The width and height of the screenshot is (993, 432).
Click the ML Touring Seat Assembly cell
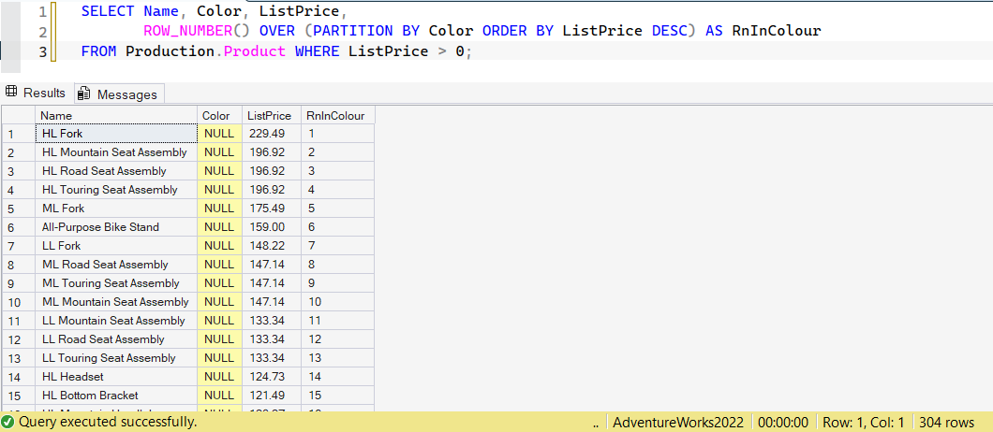click(116, 283)
